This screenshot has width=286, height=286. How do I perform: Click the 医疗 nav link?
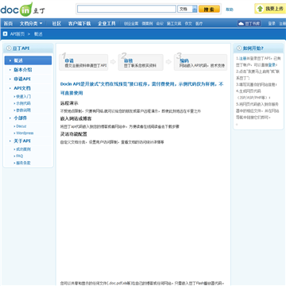199,24
